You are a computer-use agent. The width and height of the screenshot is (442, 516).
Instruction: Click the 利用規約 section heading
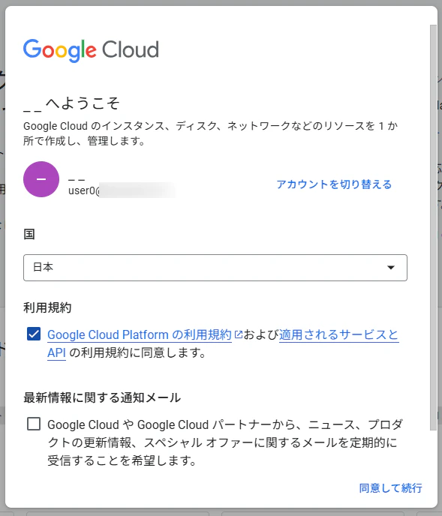(x=47, y=307)
